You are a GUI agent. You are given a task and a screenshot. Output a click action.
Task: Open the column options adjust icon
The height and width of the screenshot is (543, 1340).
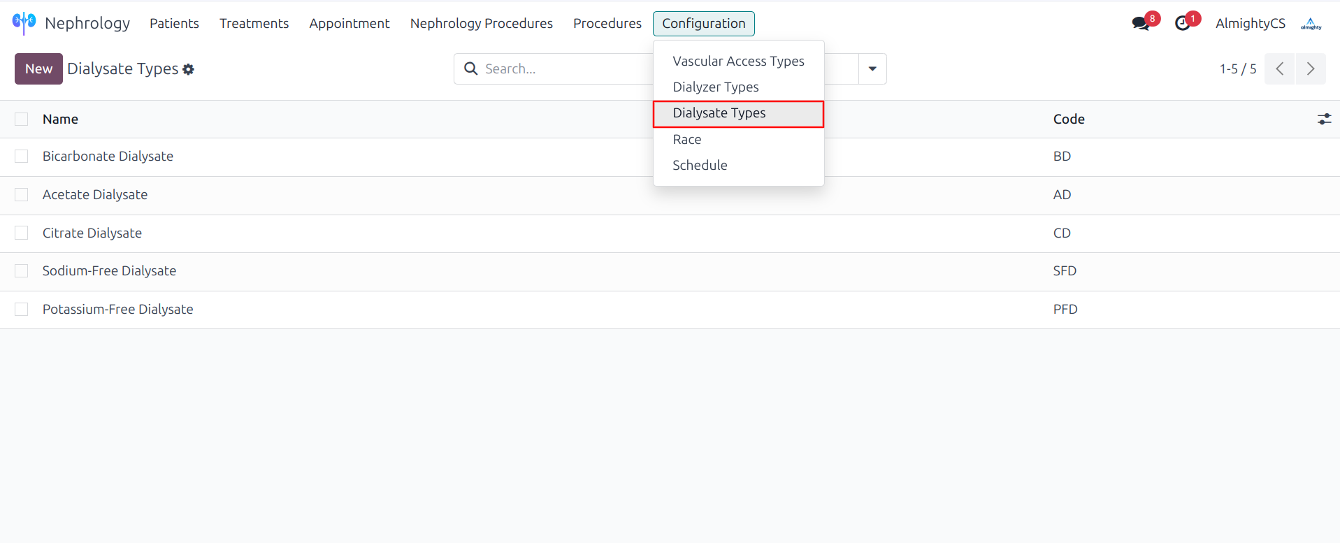pyautogui.click(x=1324, y=119)
